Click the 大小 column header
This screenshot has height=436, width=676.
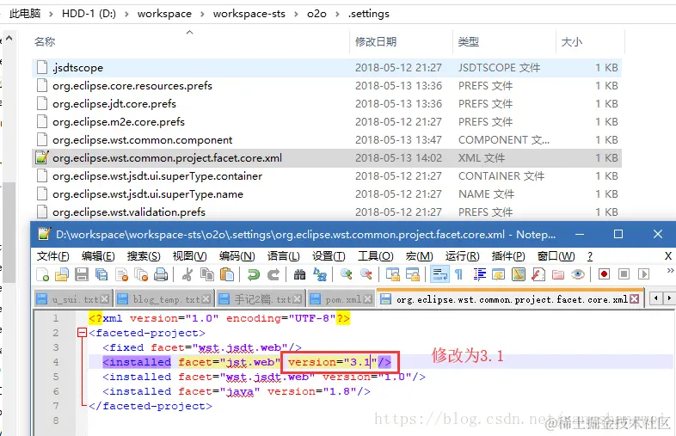572,42
